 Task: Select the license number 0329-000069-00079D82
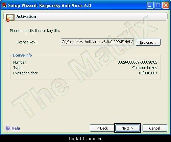(138, 62)
